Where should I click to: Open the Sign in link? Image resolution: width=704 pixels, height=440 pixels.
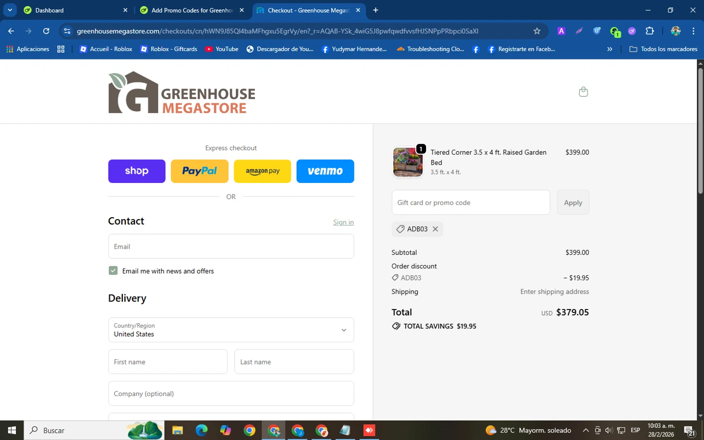[344, 222]
